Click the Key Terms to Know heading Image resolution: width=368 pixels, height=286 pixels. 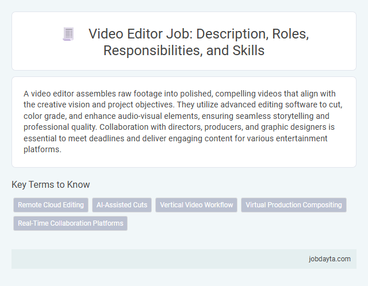point(51,184)
